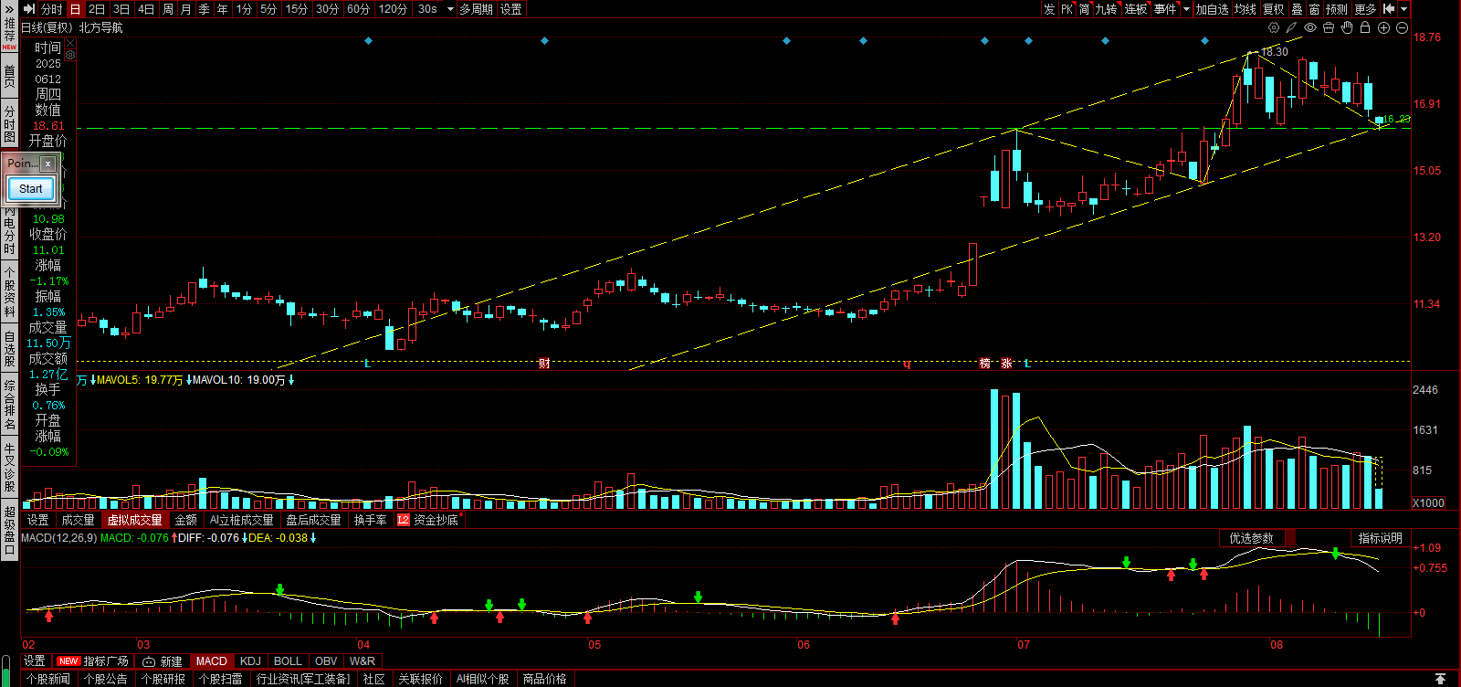Open AI相似个股 tab

pyautogui.click(x=482, y=679)
